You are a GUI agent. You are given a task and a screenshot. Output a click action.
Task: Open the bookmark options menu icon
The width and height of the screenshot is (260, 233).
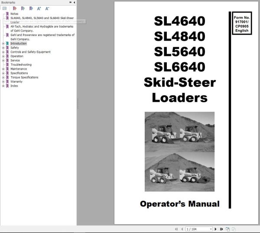point(4,8)
